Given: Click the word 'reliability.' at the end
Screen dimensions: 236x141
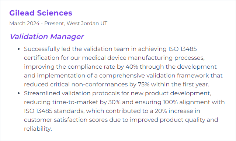Looking at the screenshot, I should (38, 129).
